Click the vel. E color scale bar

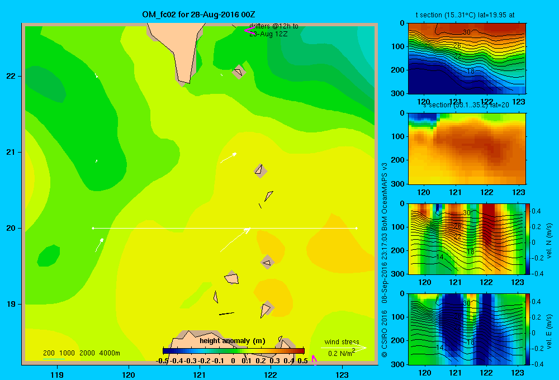click(x=528, y=329)
